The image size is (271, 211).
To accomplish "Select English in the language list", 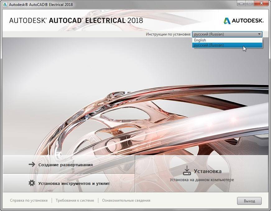I will tap(227, 40).
